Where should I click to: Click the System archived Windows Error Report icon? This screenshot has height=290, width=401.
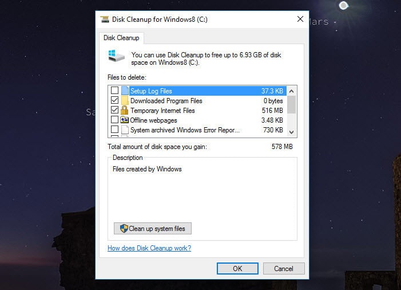(125, 130)
